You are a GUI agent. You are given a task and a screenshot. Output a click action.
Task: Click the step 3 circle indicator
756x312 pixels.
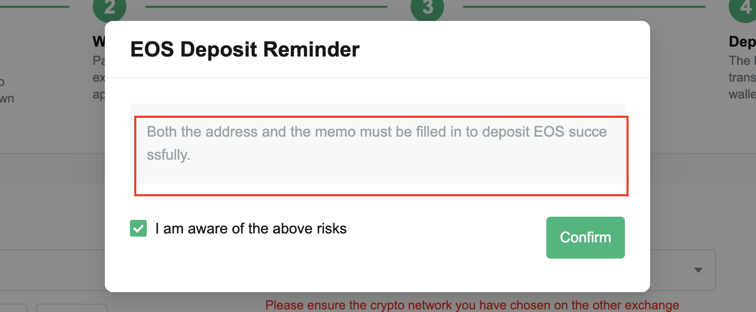(x=427, y=7)
